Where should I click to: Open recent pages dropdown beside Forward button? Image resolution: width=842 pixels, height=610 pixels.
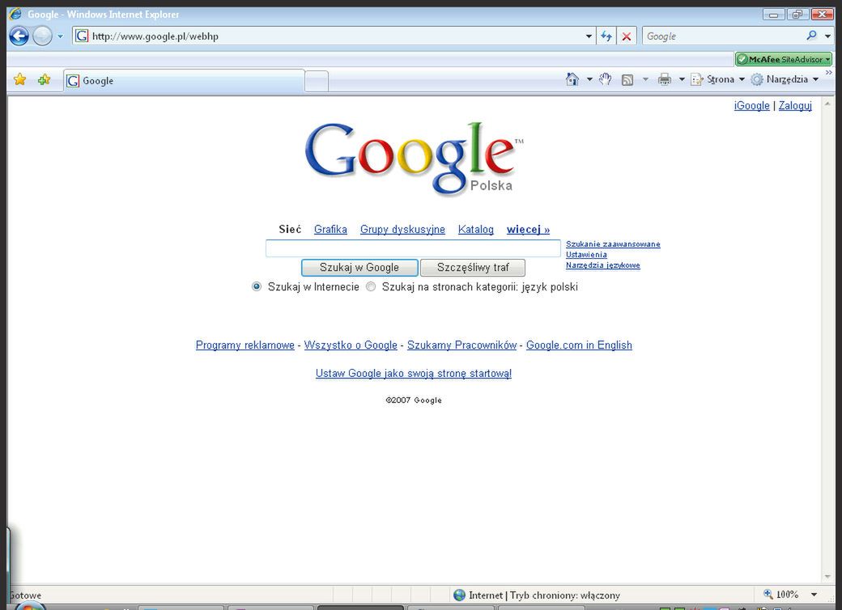click(60, 36)
